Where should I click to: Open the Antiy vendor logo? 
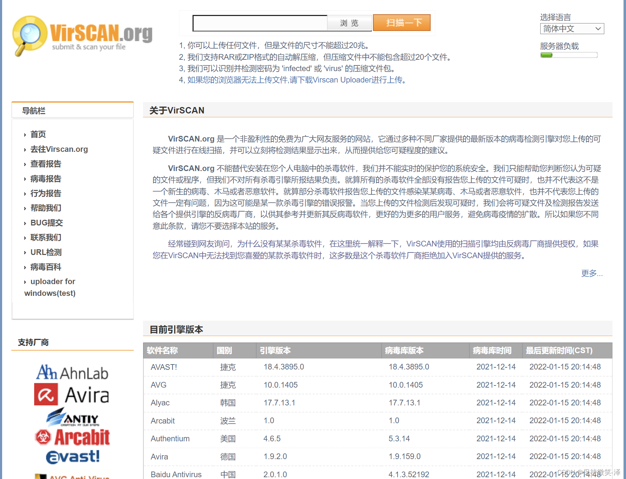pos(73,417)
